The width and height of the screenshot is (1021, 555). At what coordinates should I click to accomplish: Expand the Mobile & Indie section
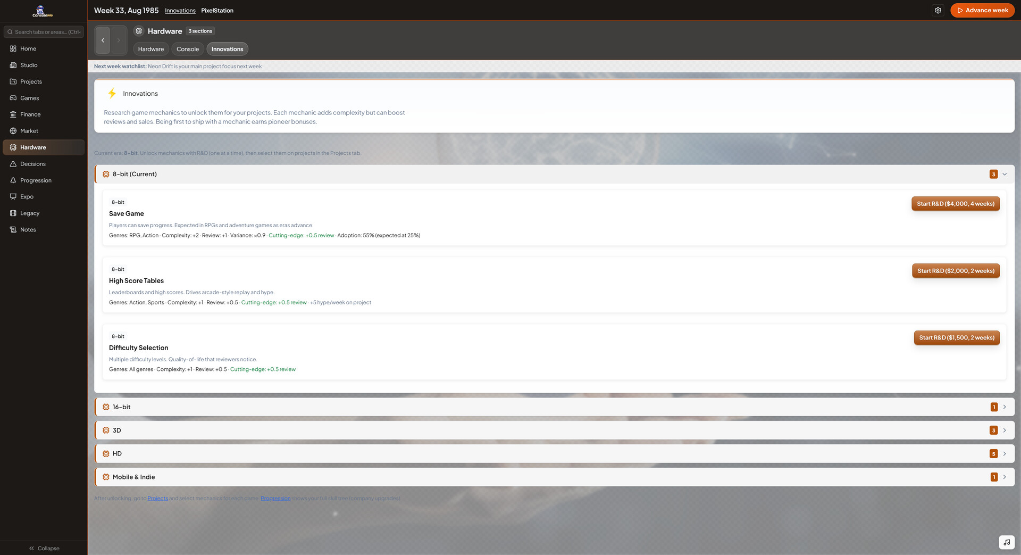pos(1004,477)
